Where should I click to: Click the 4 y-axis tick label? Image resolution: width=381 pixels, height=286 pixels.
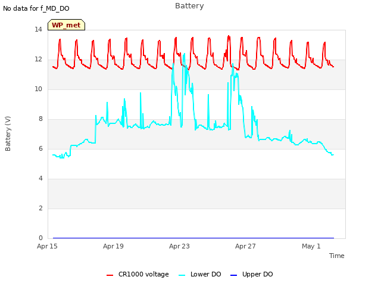coord(40,179)
